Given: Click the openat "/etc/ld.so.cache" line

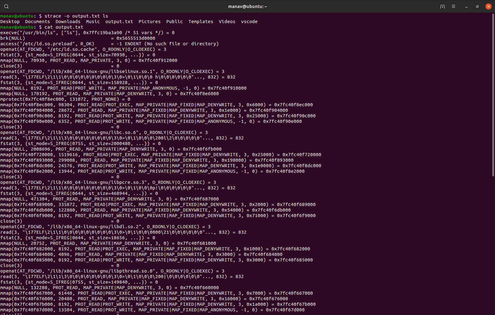Looking at the screenshot, I should click(x=83, y=49).
